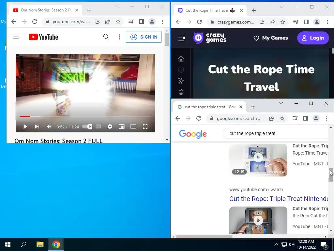The height and width of the screenshot is (251, 334).
Task: Toggle side panel in YouTube window
Action: point(142,22)
